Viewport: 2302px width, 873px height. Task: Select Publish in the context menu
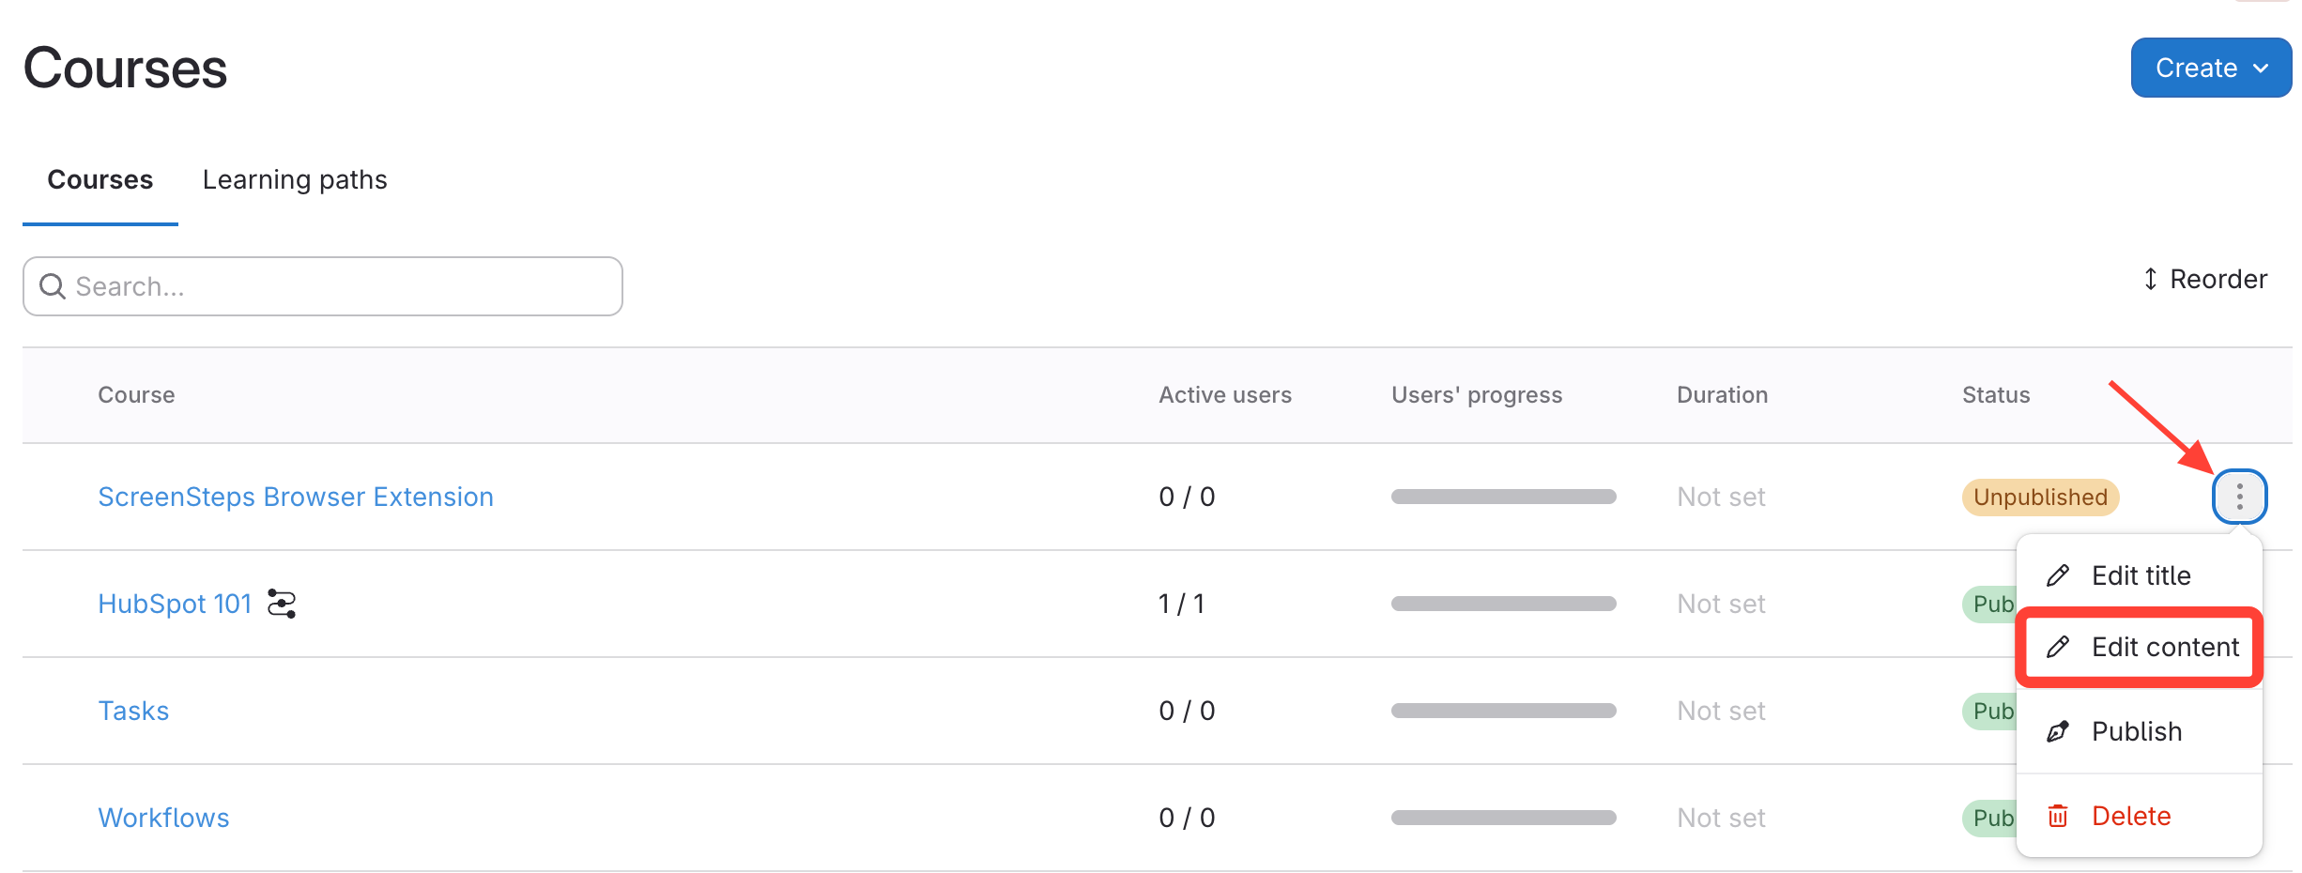2136,731
